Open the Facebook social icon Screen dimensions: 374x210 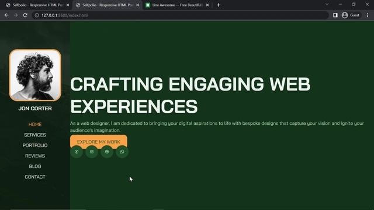pos(77,152)
